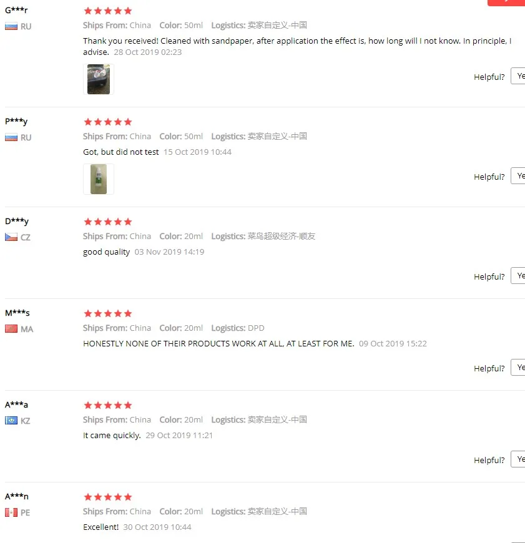
Task: Click reviewer name M***s
Action: pyautogui.click(x=17, y=313)
